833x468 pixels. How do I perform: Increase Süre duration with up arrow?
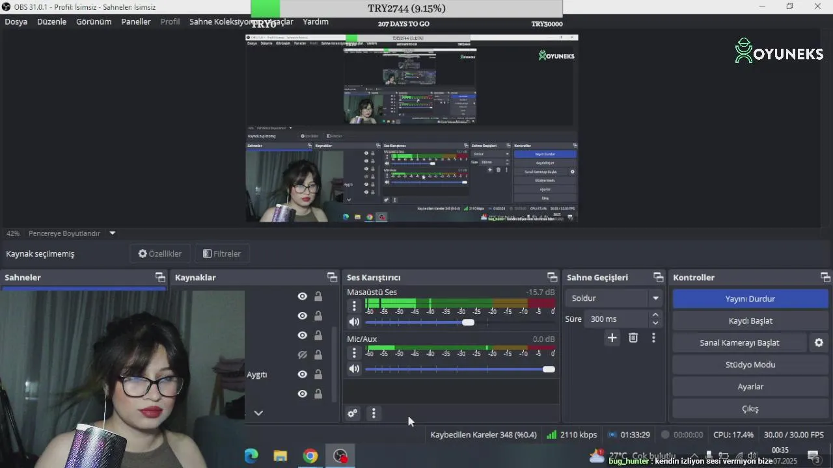pos(655,315)
